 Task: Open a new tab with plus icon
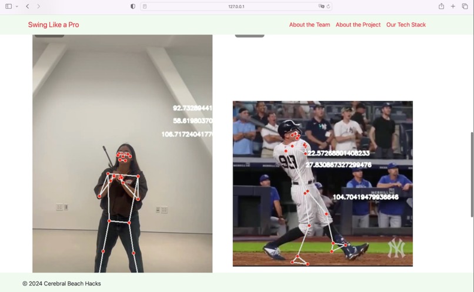(453, 6)
